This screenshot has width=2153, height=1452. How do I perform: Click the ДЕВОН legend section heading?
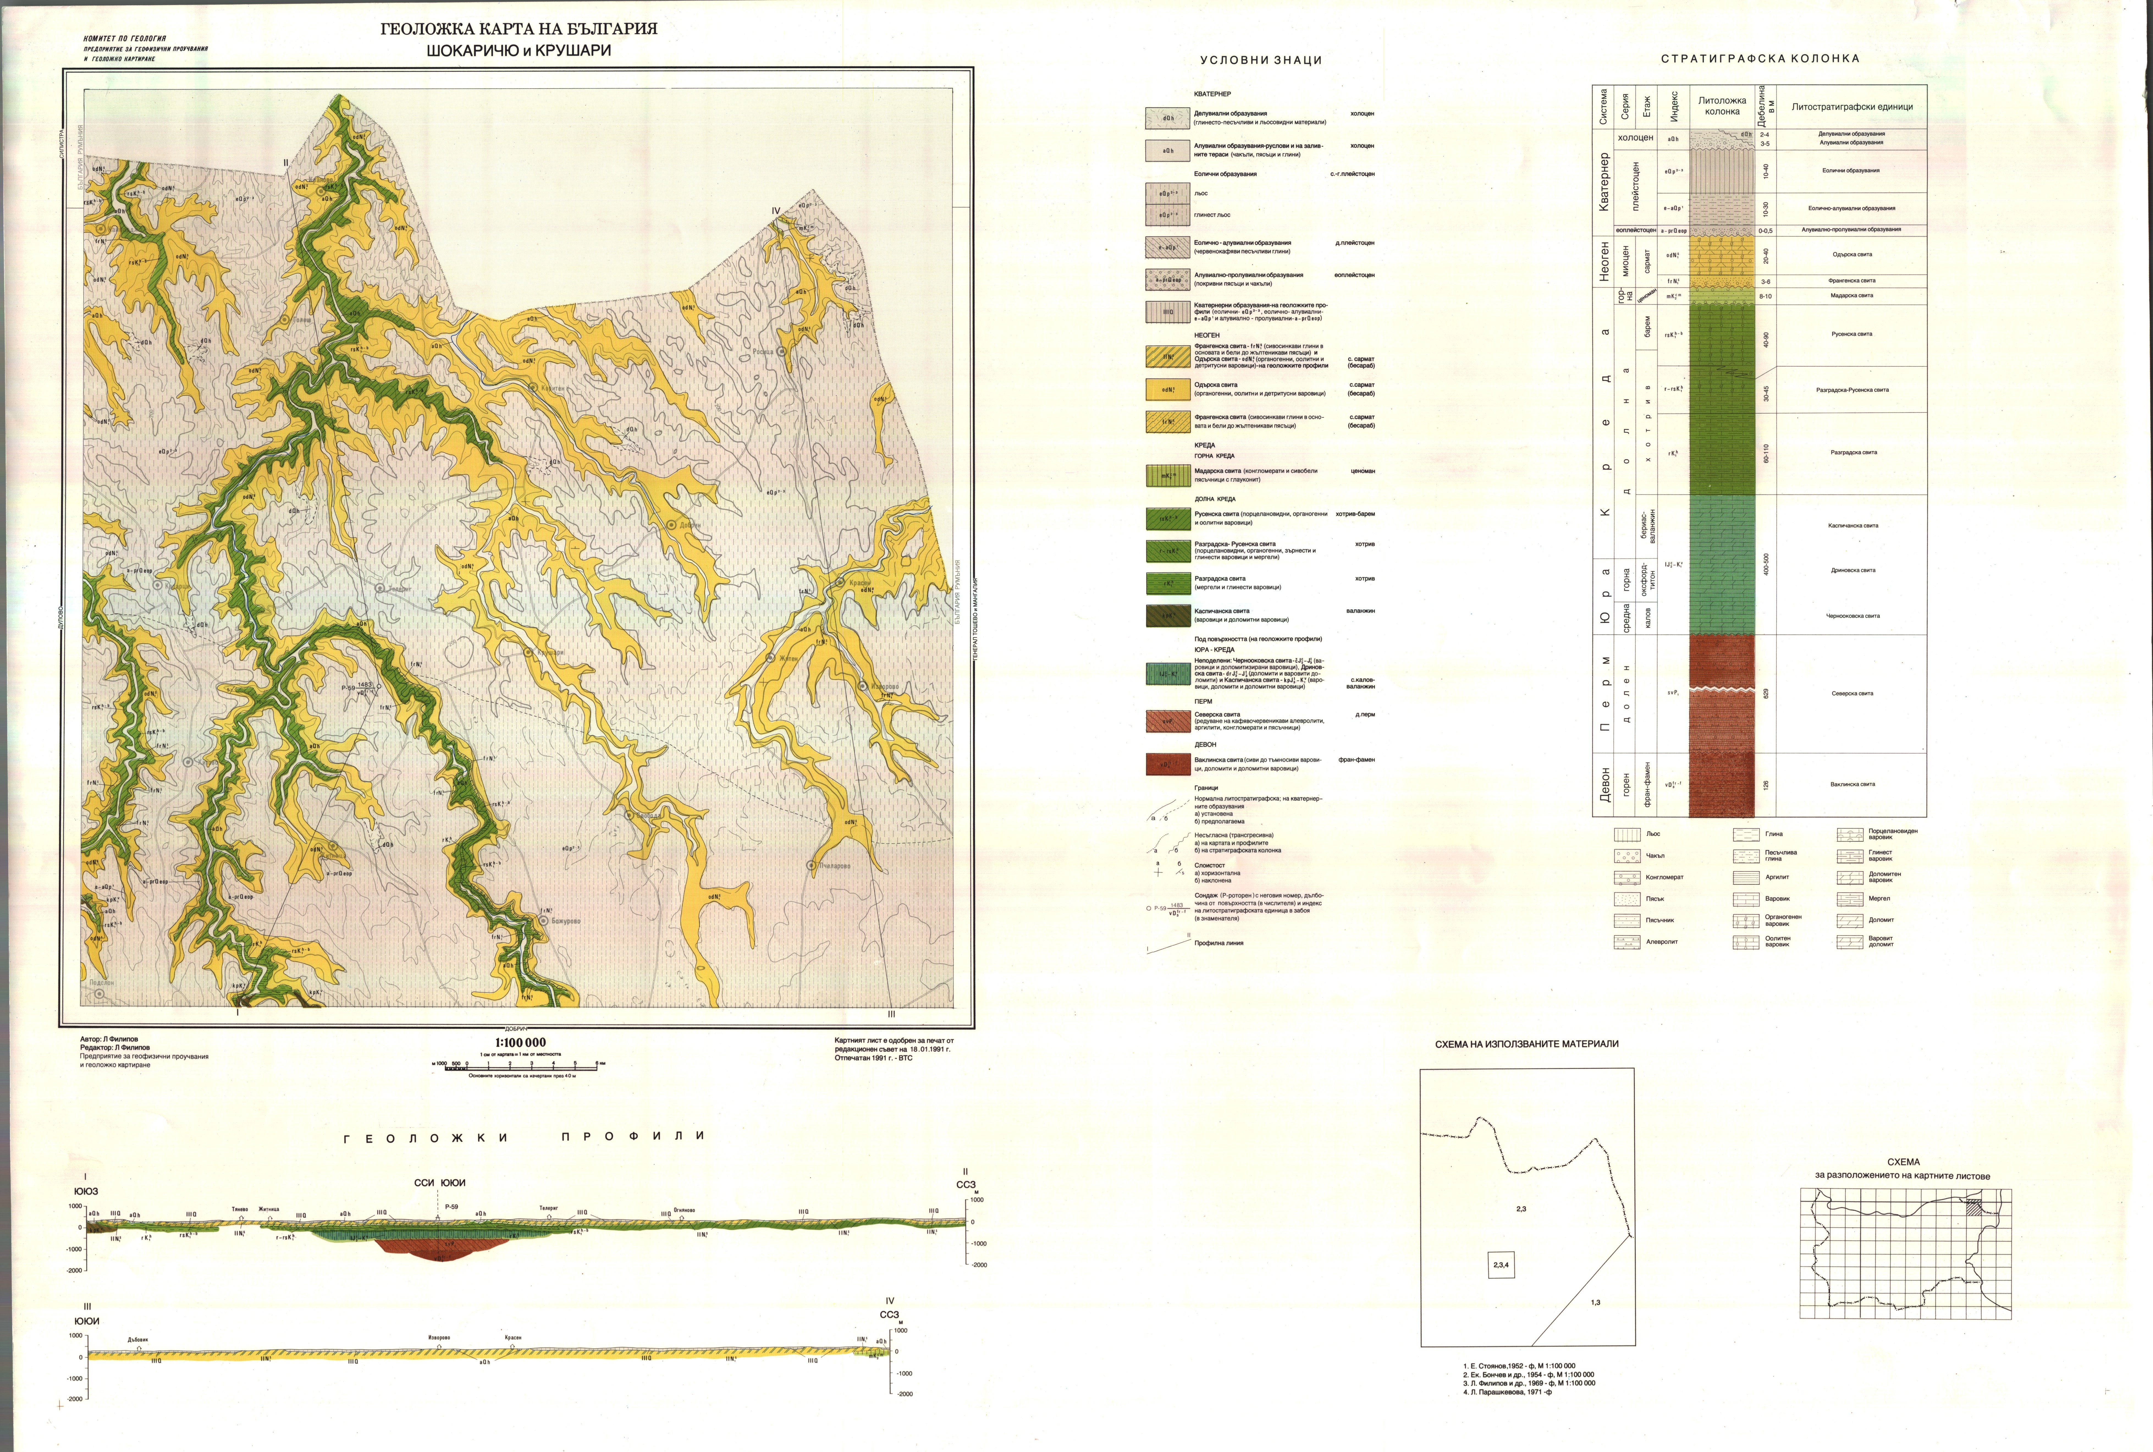[1205, 744]
